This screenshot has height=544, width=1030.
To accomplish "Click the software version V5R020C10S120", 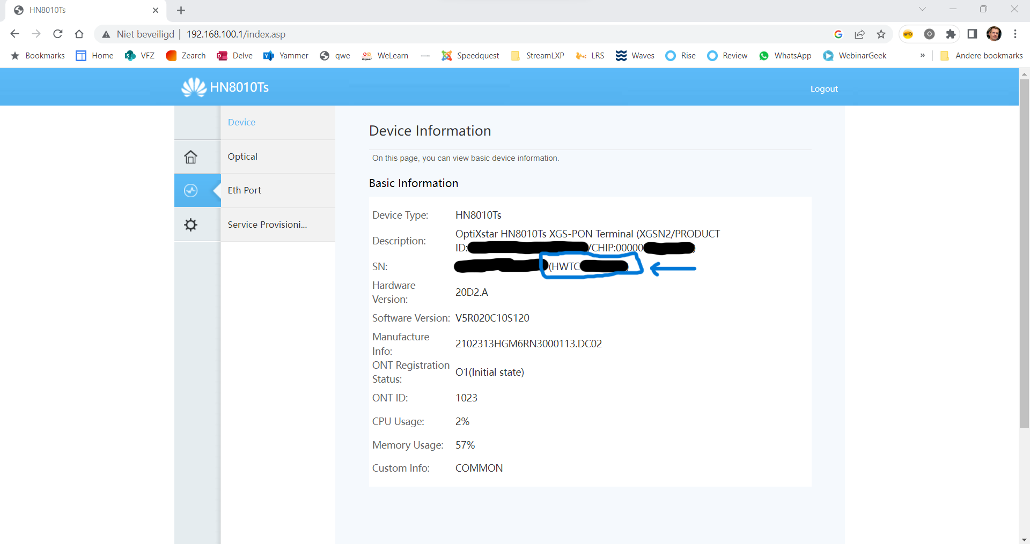I will pyautogui.click(x=492, y=318).
